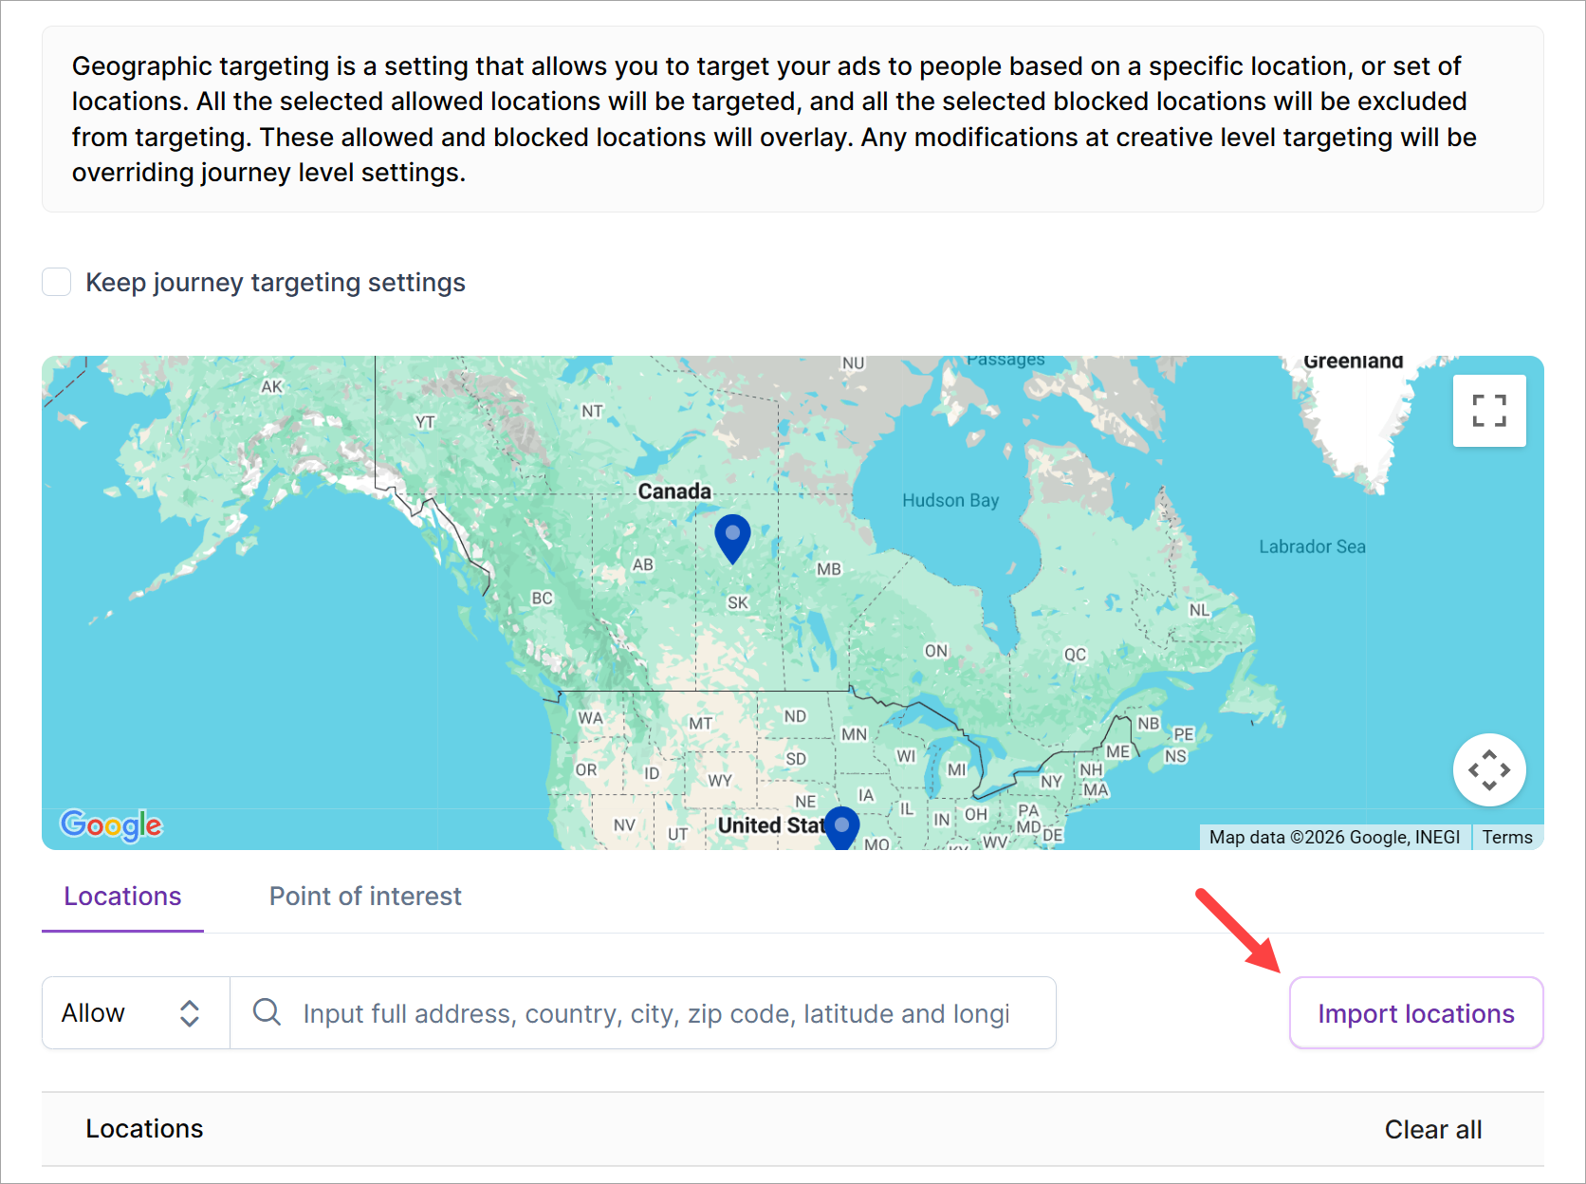Toggle fullscreen map view icon
Screen dimensions: 1586x1184
(1488, 411)
